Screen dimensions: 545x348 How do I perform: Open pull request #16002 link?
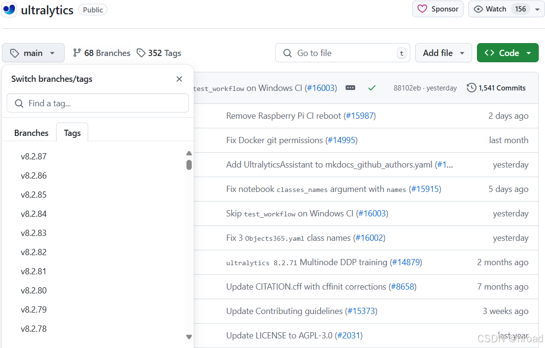pyautogui.click(x=370, y=238)
